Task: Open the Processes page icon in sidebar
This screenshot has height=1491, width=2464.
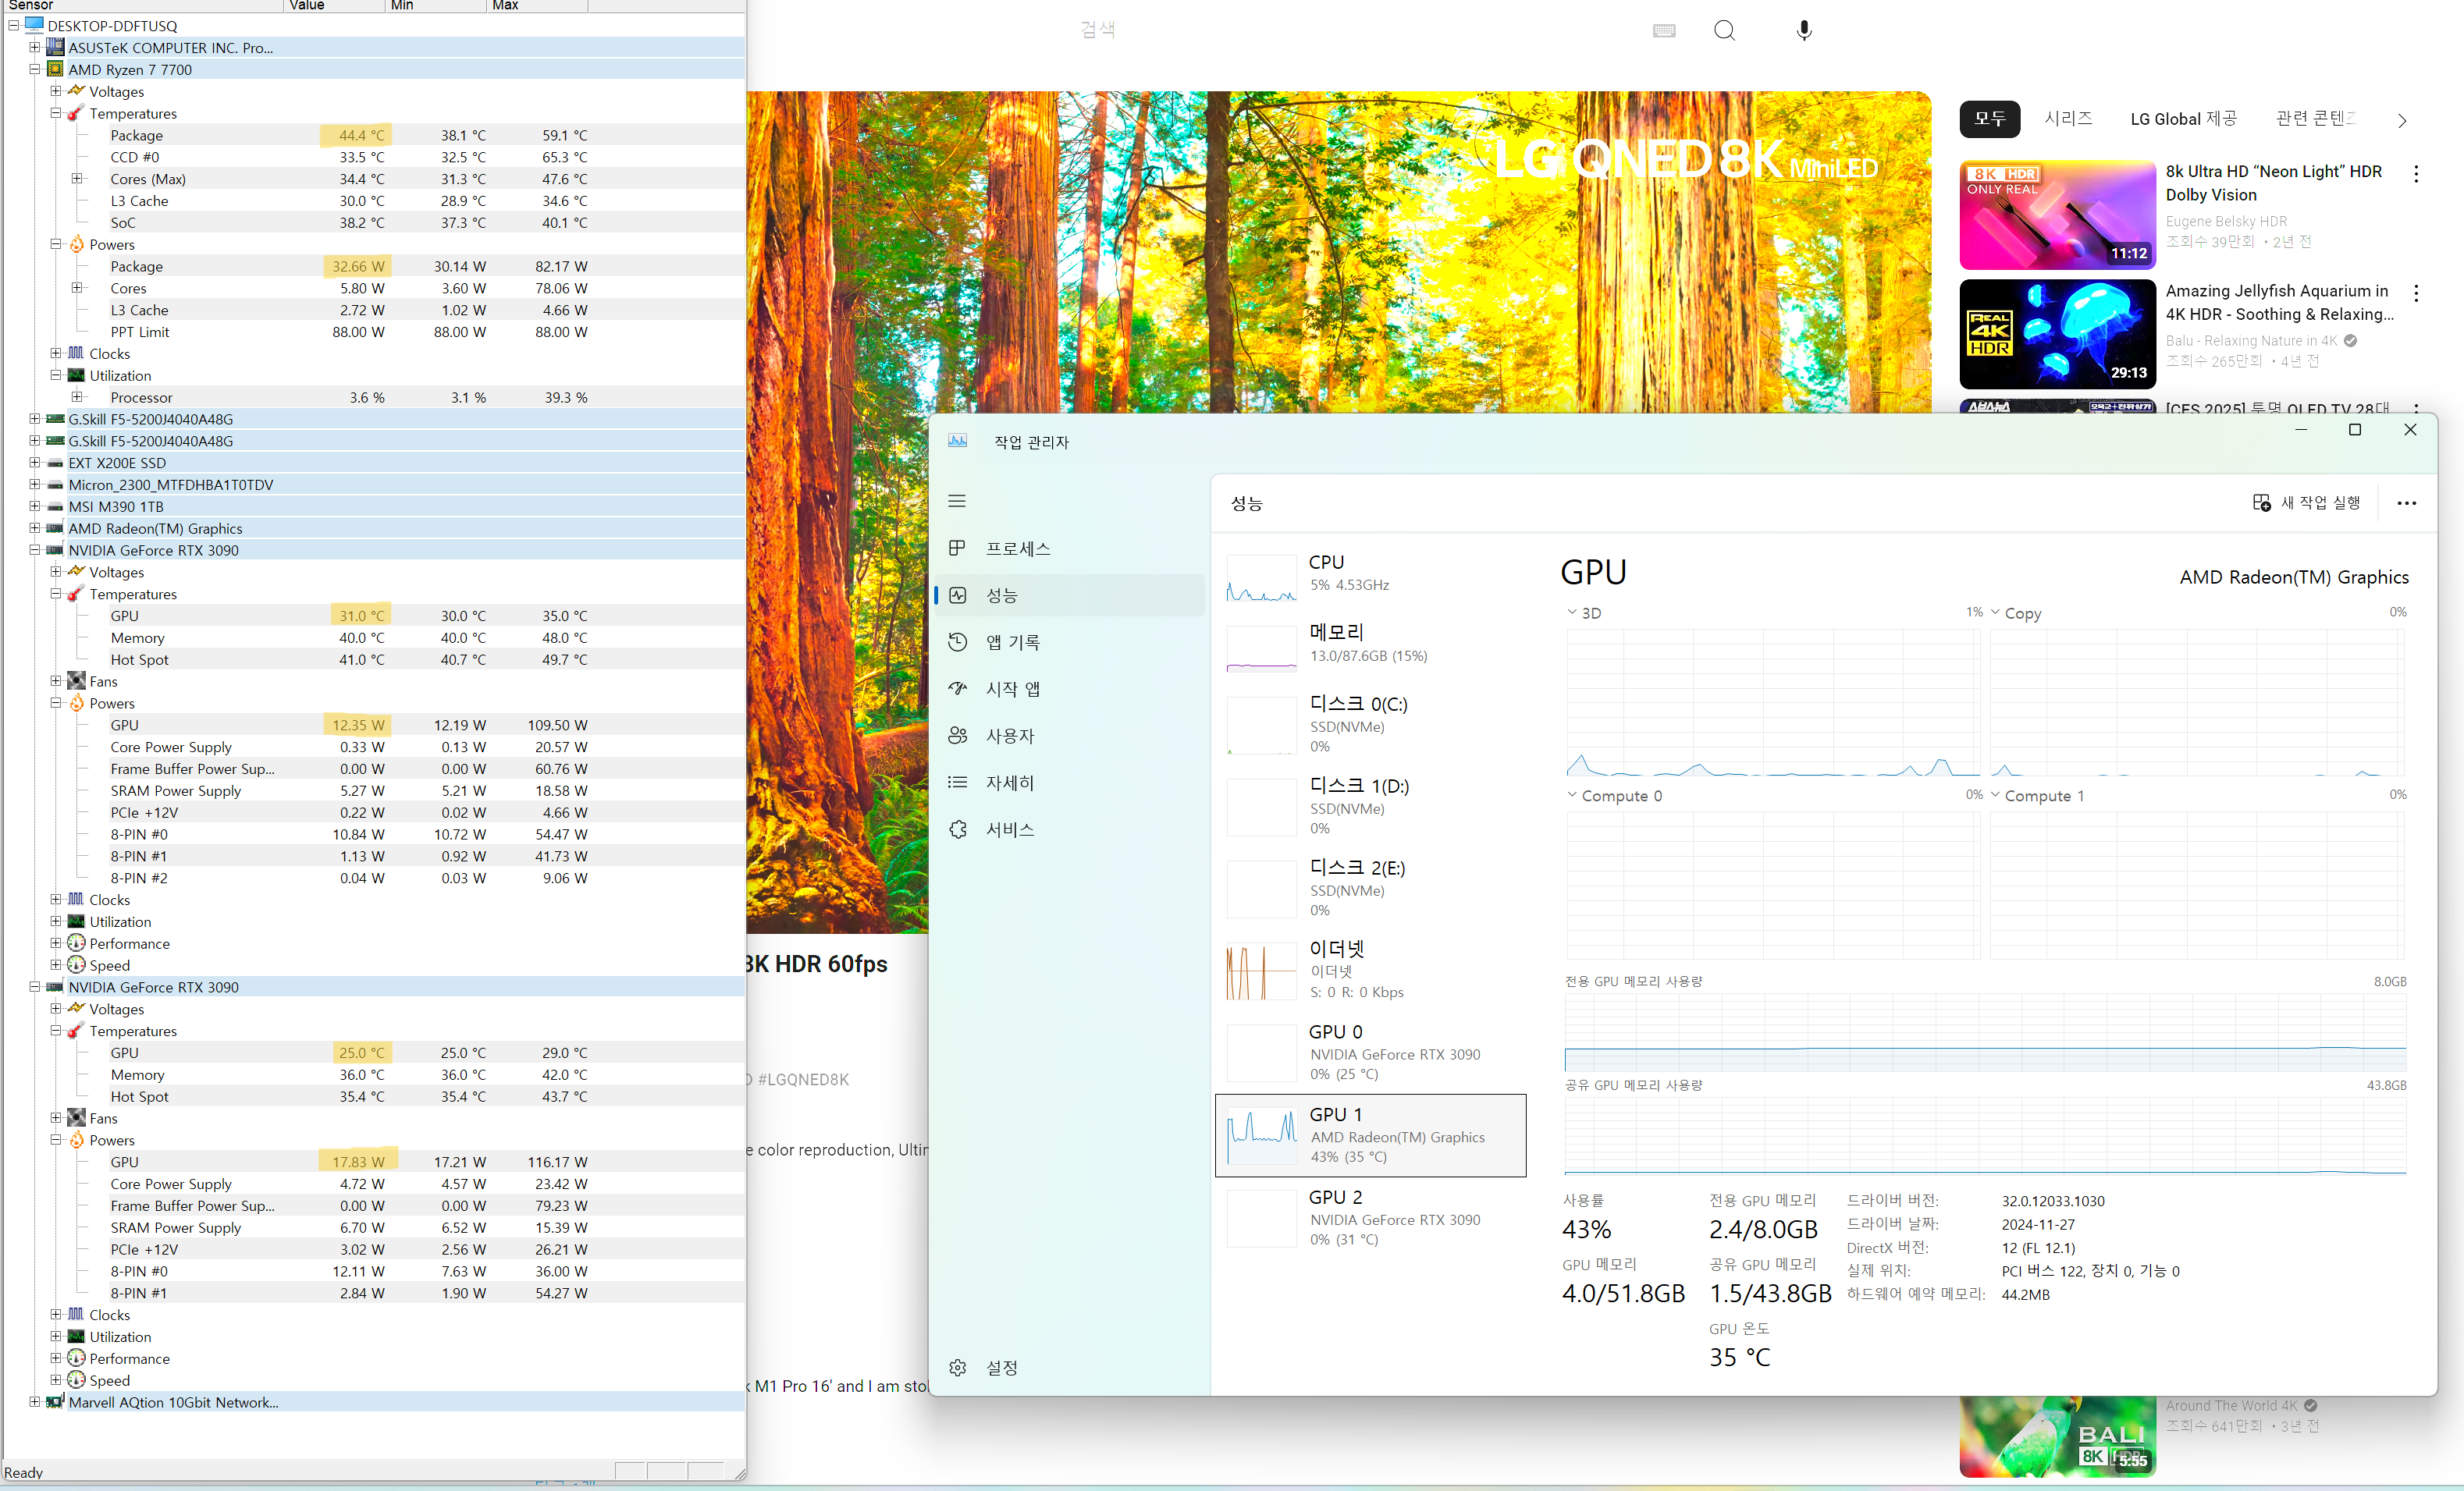Action: 957,548
